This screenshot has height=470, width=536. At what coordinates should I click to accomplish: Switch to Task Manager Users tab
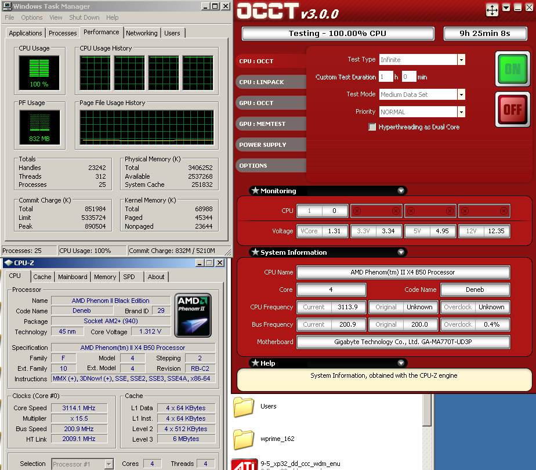point(172,33)
